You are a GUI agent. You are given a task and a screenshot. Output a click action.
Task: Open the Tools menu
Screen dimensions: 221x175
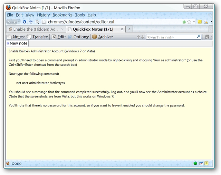click(x=80, y=15)
